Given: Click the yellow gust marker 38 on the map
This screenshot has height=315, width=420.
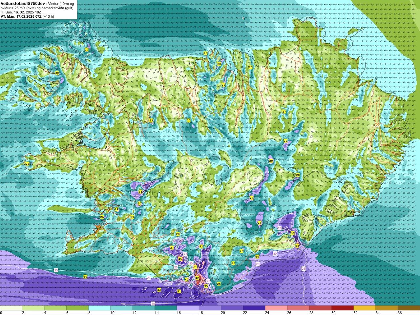Looking at the screenshot, I should [x=297, y=246].
